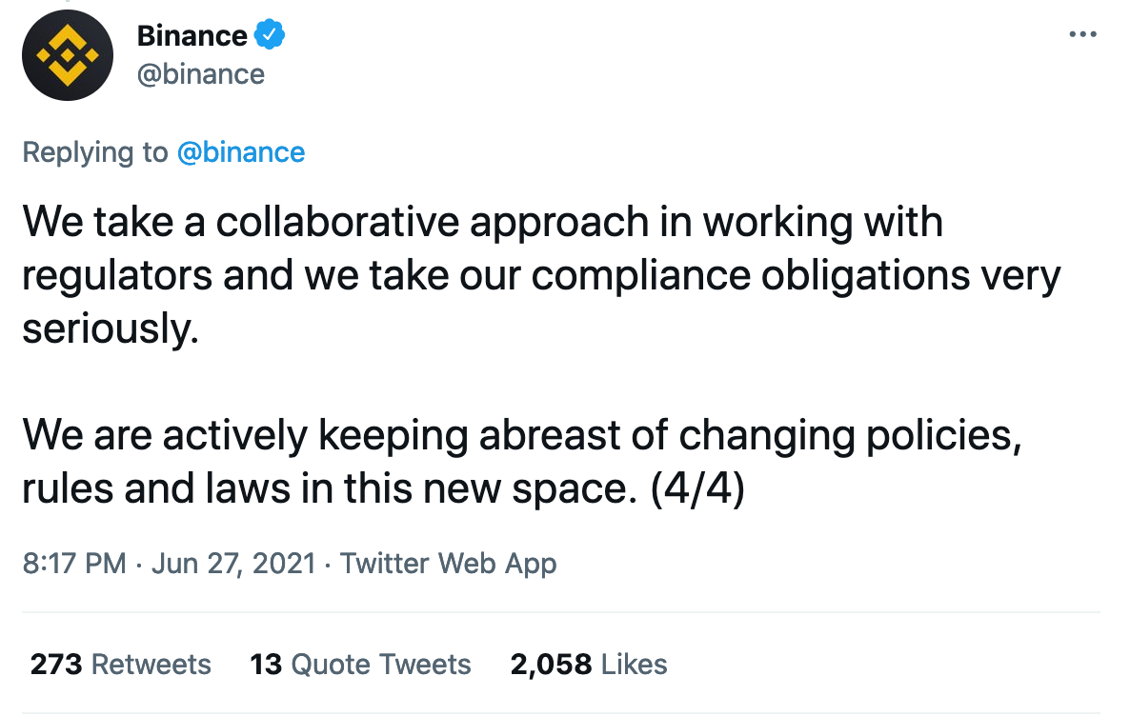The height and width of the screenshot is (716, 1130).
Task: View the 273 Retweets list
Action: [120, 665]
